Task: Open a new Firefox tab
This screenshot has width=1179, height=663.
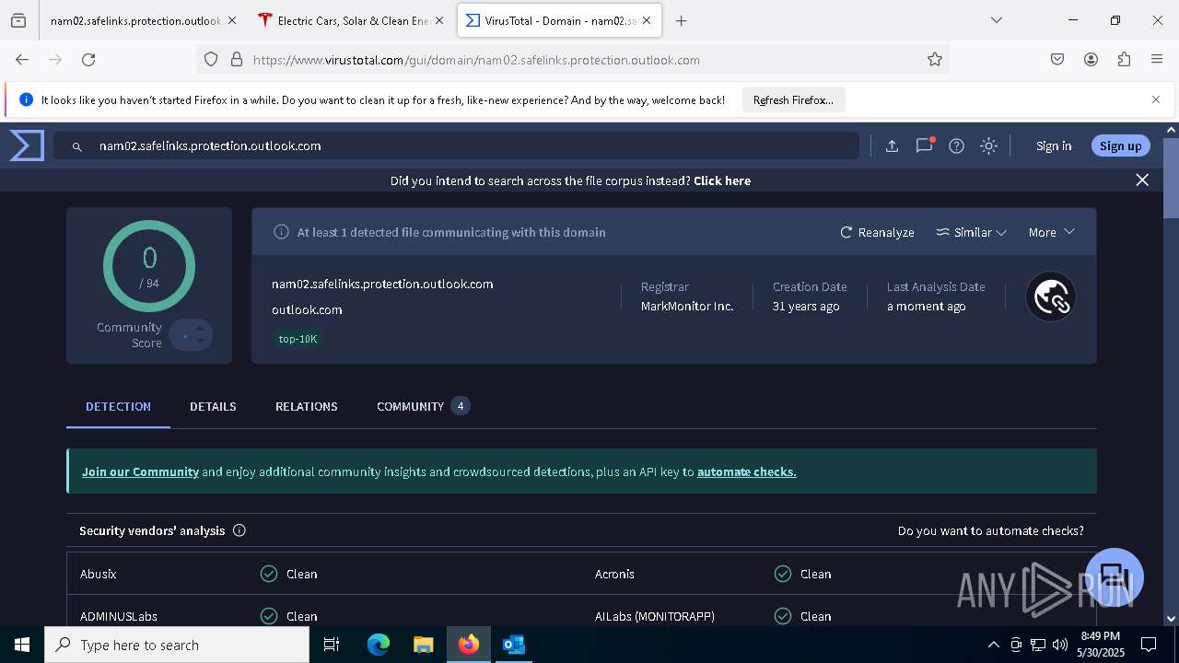Action: coord(682,20)
